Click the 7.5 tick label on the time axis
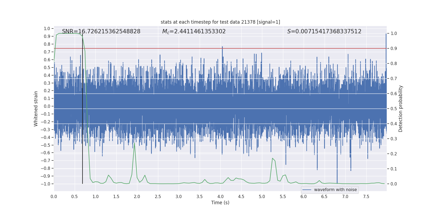This screenshot has width=430, height=215. point(366,196)
